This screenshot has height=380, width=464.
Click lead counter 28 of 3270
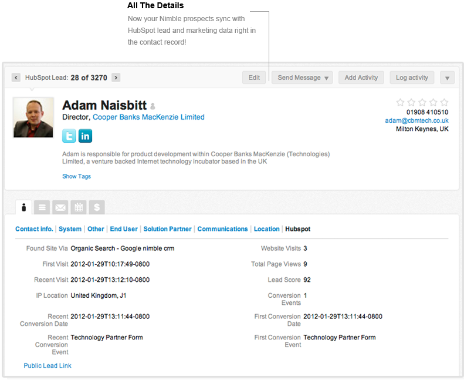89,78
